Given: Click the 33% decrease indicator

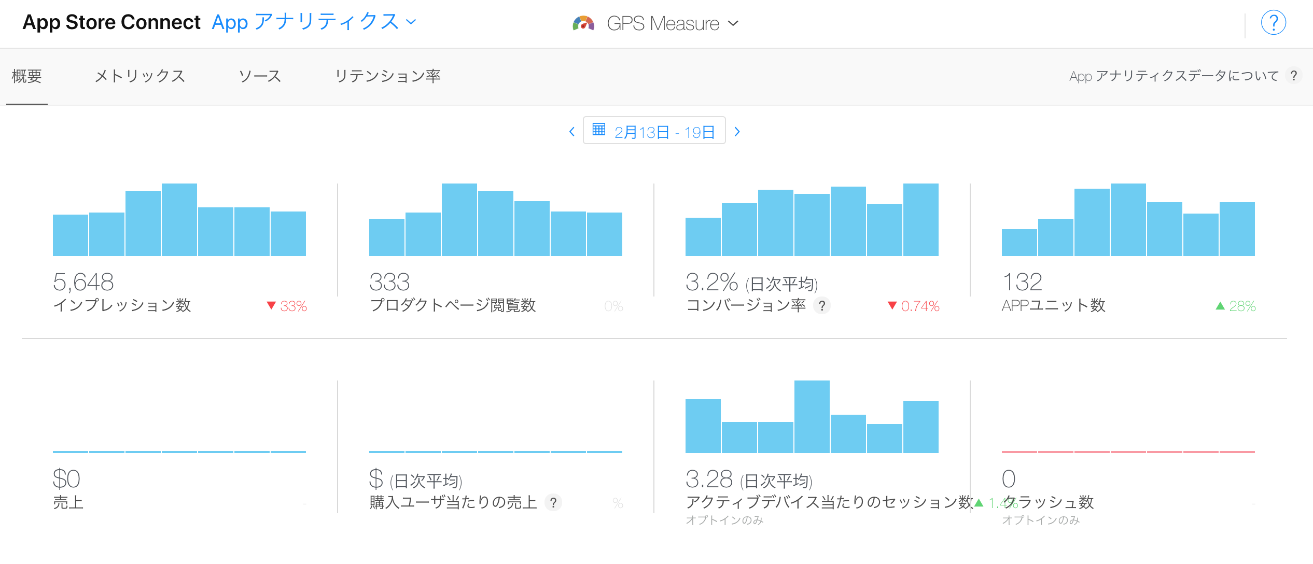Looking at the screenshot, I should click(287, 306).
